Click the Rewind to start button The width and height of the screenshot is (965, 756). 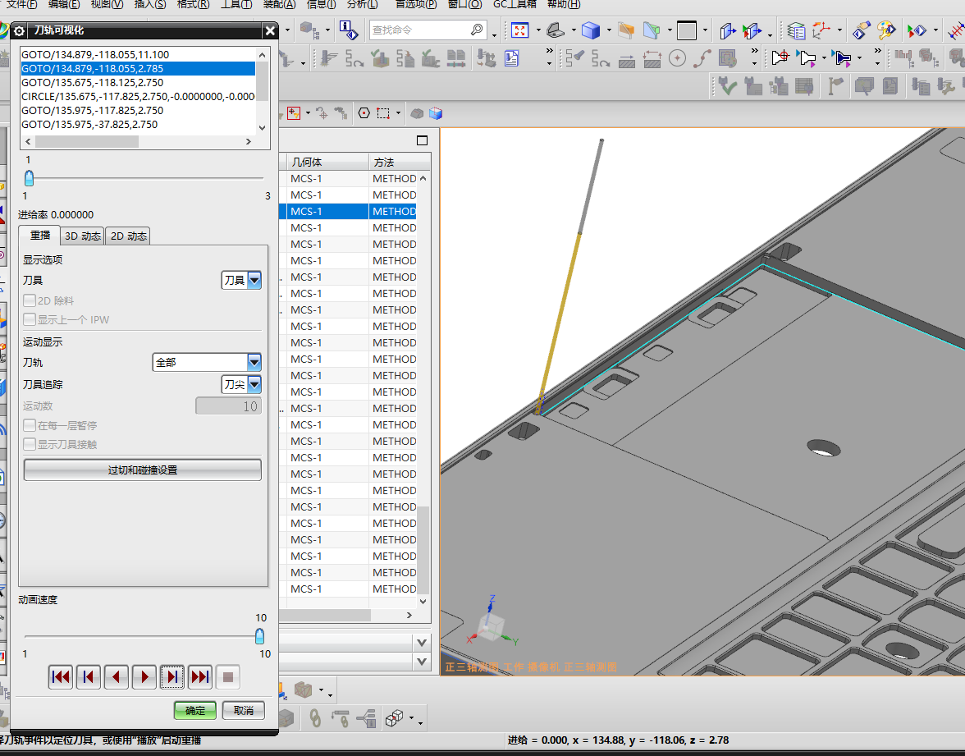tap(60, 677)
